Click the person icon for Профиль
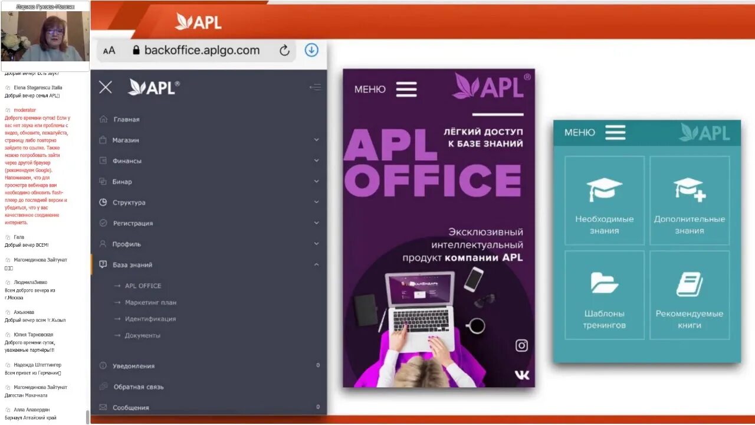Image resolution: width=755 pixels, height=425 pixels. pyautogui.click(x=103, y=244)
